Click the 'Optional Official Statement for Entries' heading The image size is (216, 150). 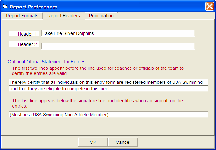(46, 61)
